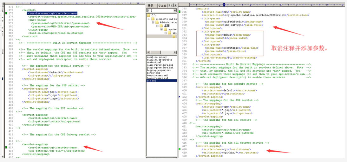Select the highlighted web.xml file
Screen dimensions: 347x162
point(162,81)
